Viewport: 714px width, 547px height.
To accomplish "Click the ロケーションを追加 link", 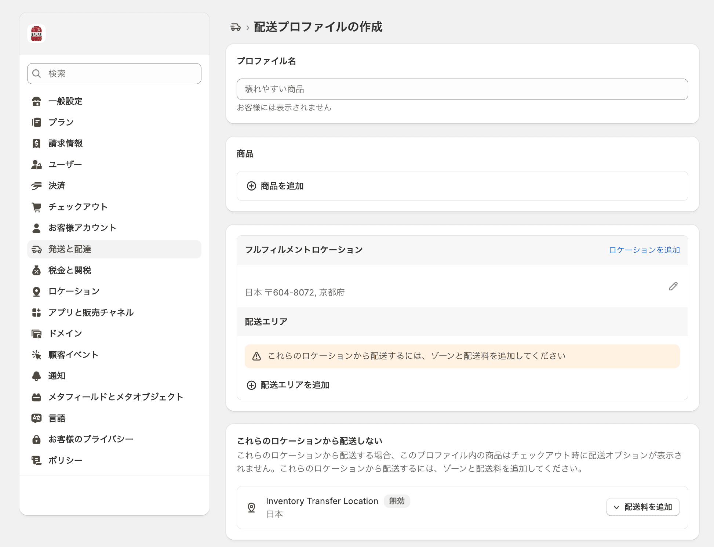I will [644, 250].
